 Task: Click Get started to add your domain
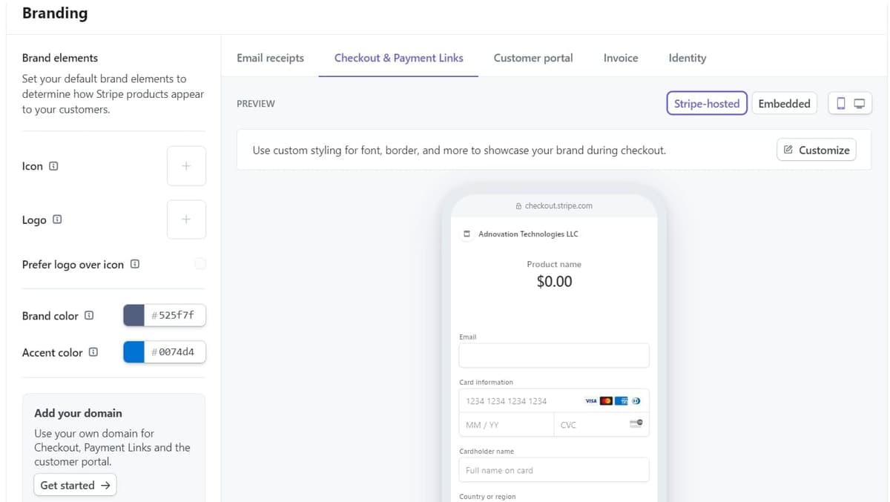coord(75,485)
